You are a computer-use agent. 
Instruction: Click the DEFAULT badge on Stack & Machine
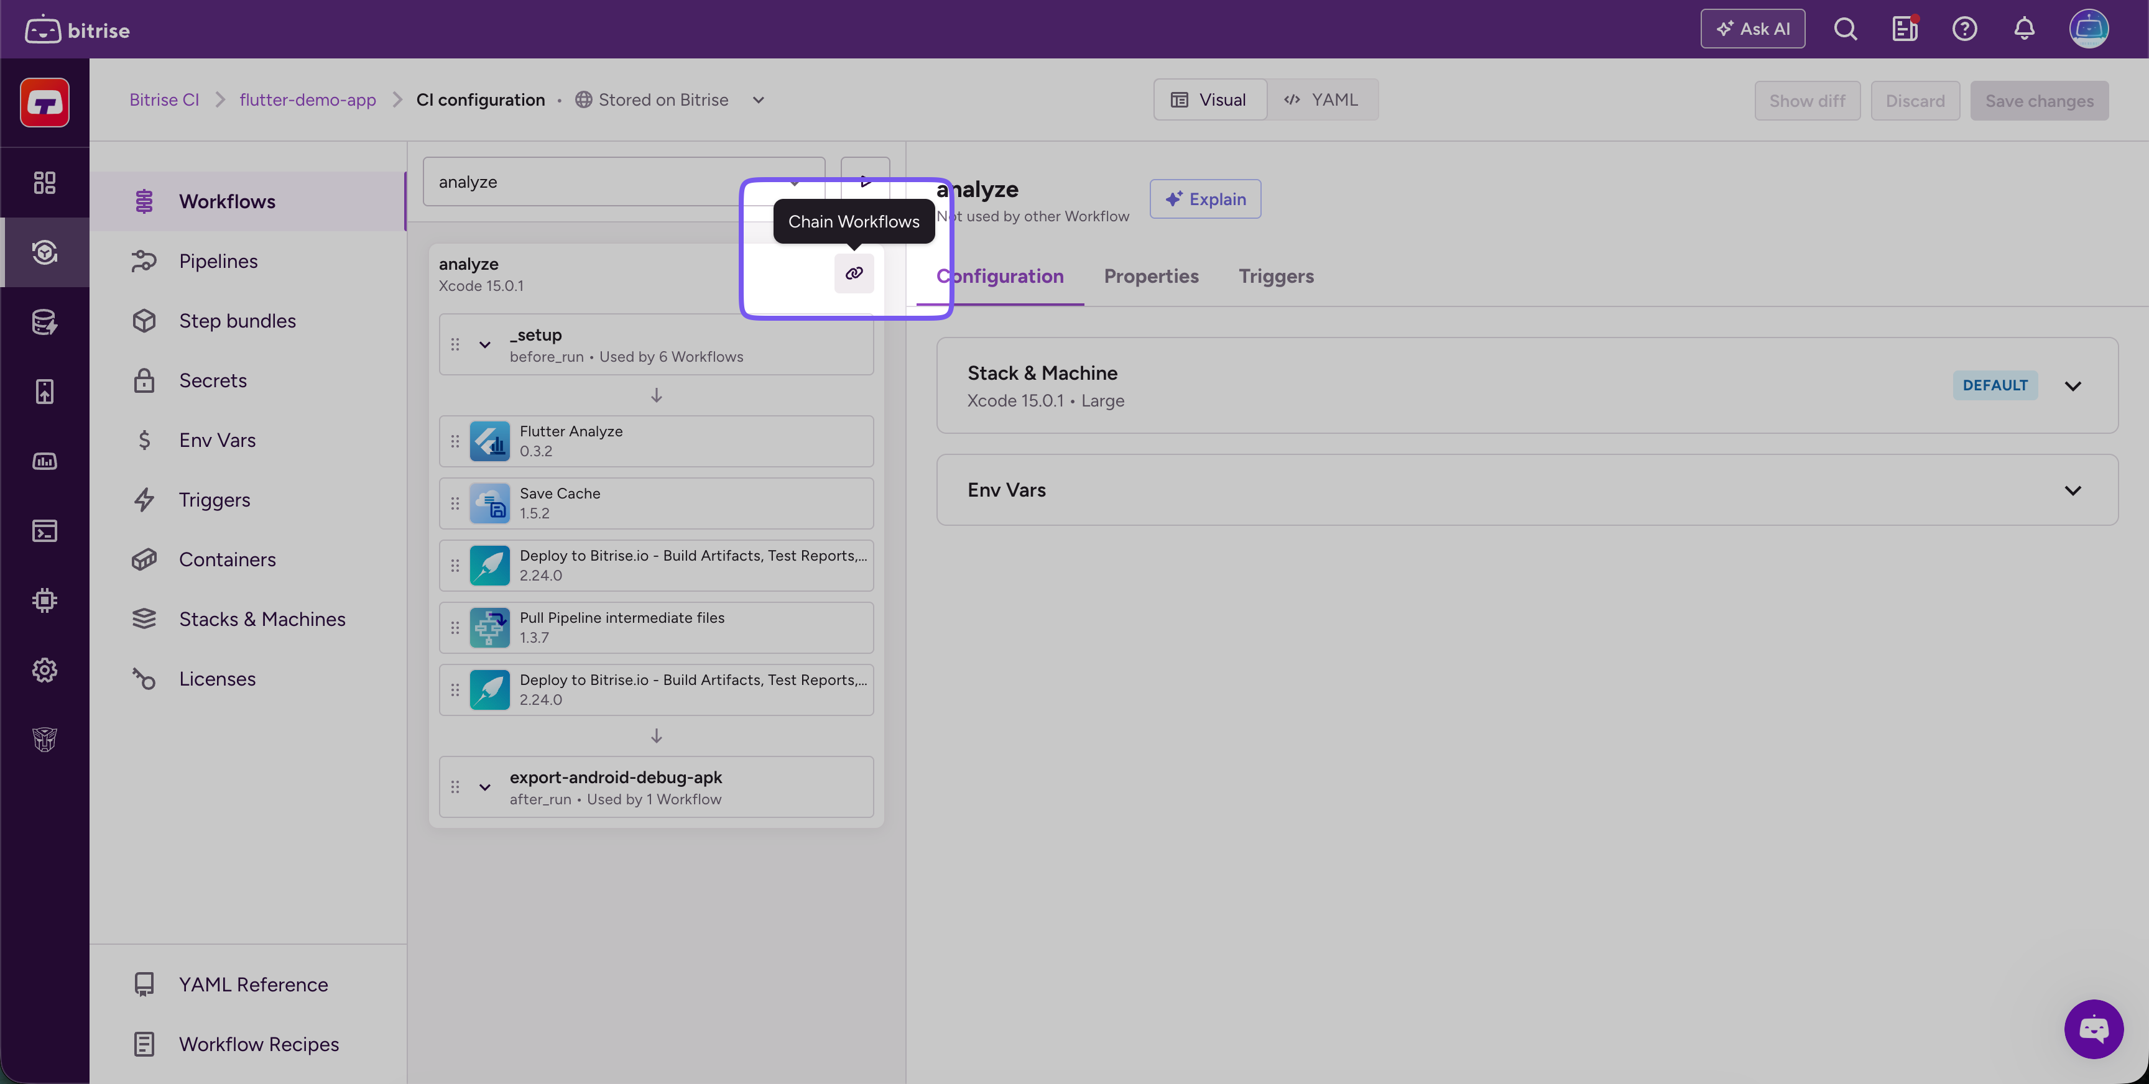click(1995, 385)
